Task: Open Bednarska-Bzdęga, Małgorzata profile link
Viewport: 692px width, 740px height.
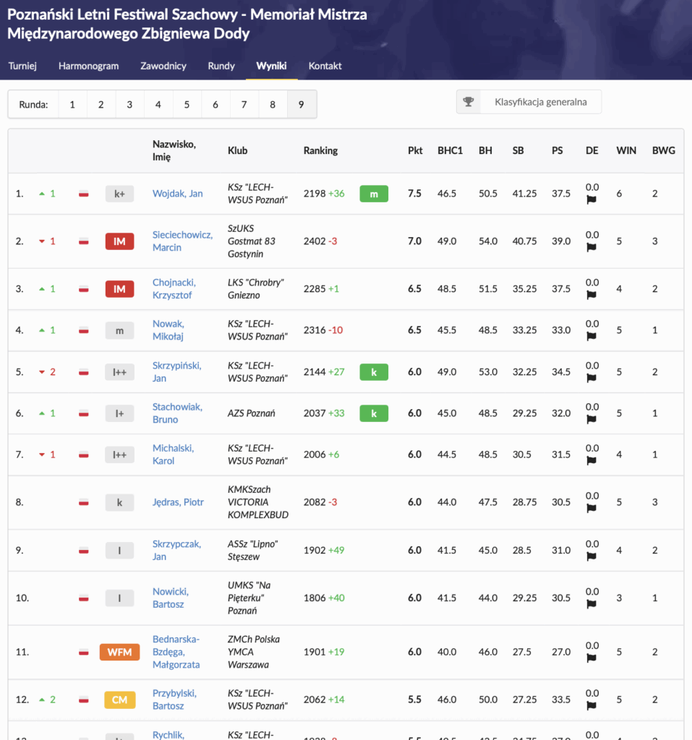Action: (176, 652)
